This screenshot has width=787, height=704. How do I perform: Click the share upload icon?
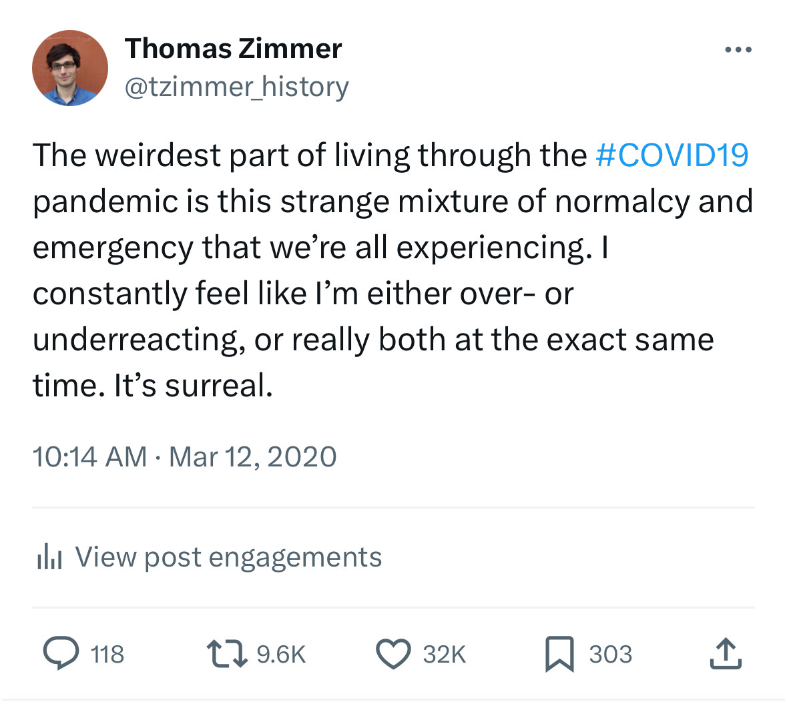[726, 653]
